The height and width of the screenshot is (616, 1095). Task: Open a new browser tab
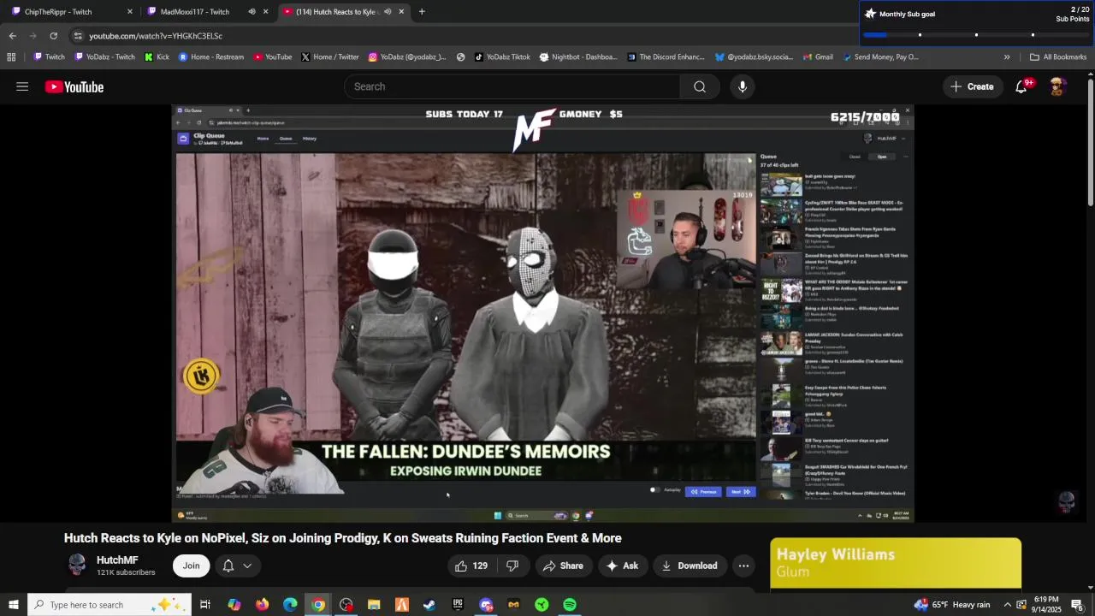(x=422, y=12)
